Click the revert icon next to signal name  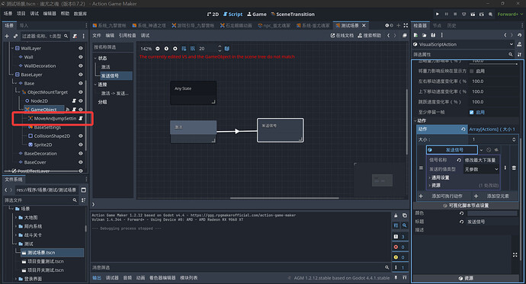pos(459,160)
